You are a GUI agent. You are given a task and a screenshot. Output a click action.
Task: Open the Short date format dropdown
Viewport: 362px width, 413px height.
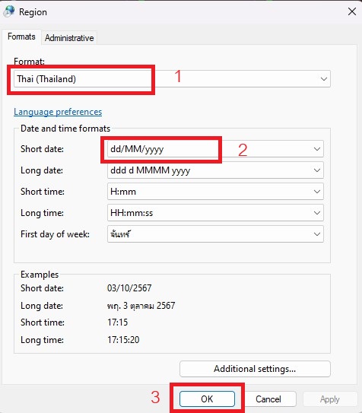tap(215, 149)
